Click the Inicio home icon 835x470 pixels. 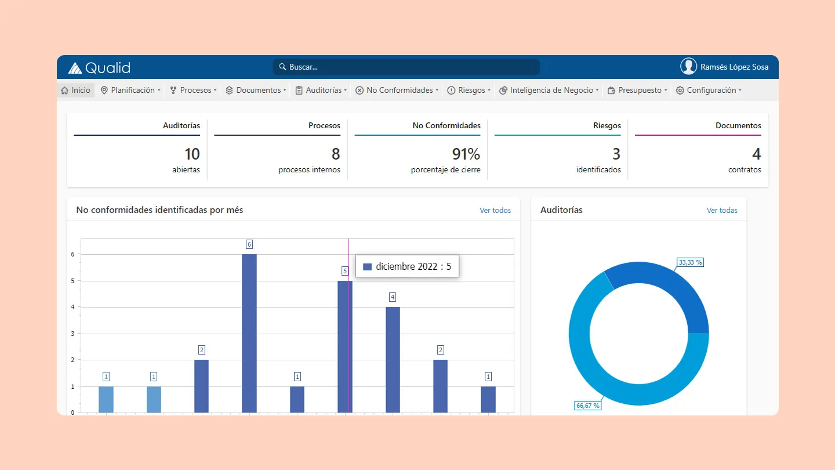tap(65, 91)
